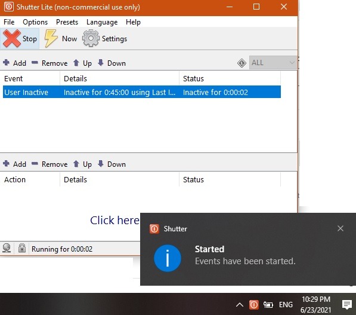The height and width of the screenshot is (315, 356).
Task: Show hidden system tray icons chevron
Action: click(x=240, y=304)
